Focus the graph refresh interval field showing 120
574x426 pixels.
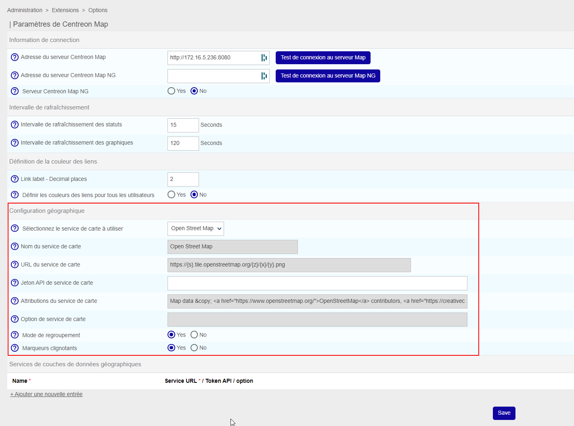pyautogui.click(x=183, y=143)
